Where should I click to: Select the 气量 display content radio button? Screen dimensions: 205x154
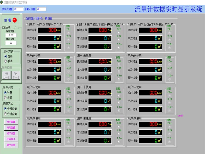6,93
